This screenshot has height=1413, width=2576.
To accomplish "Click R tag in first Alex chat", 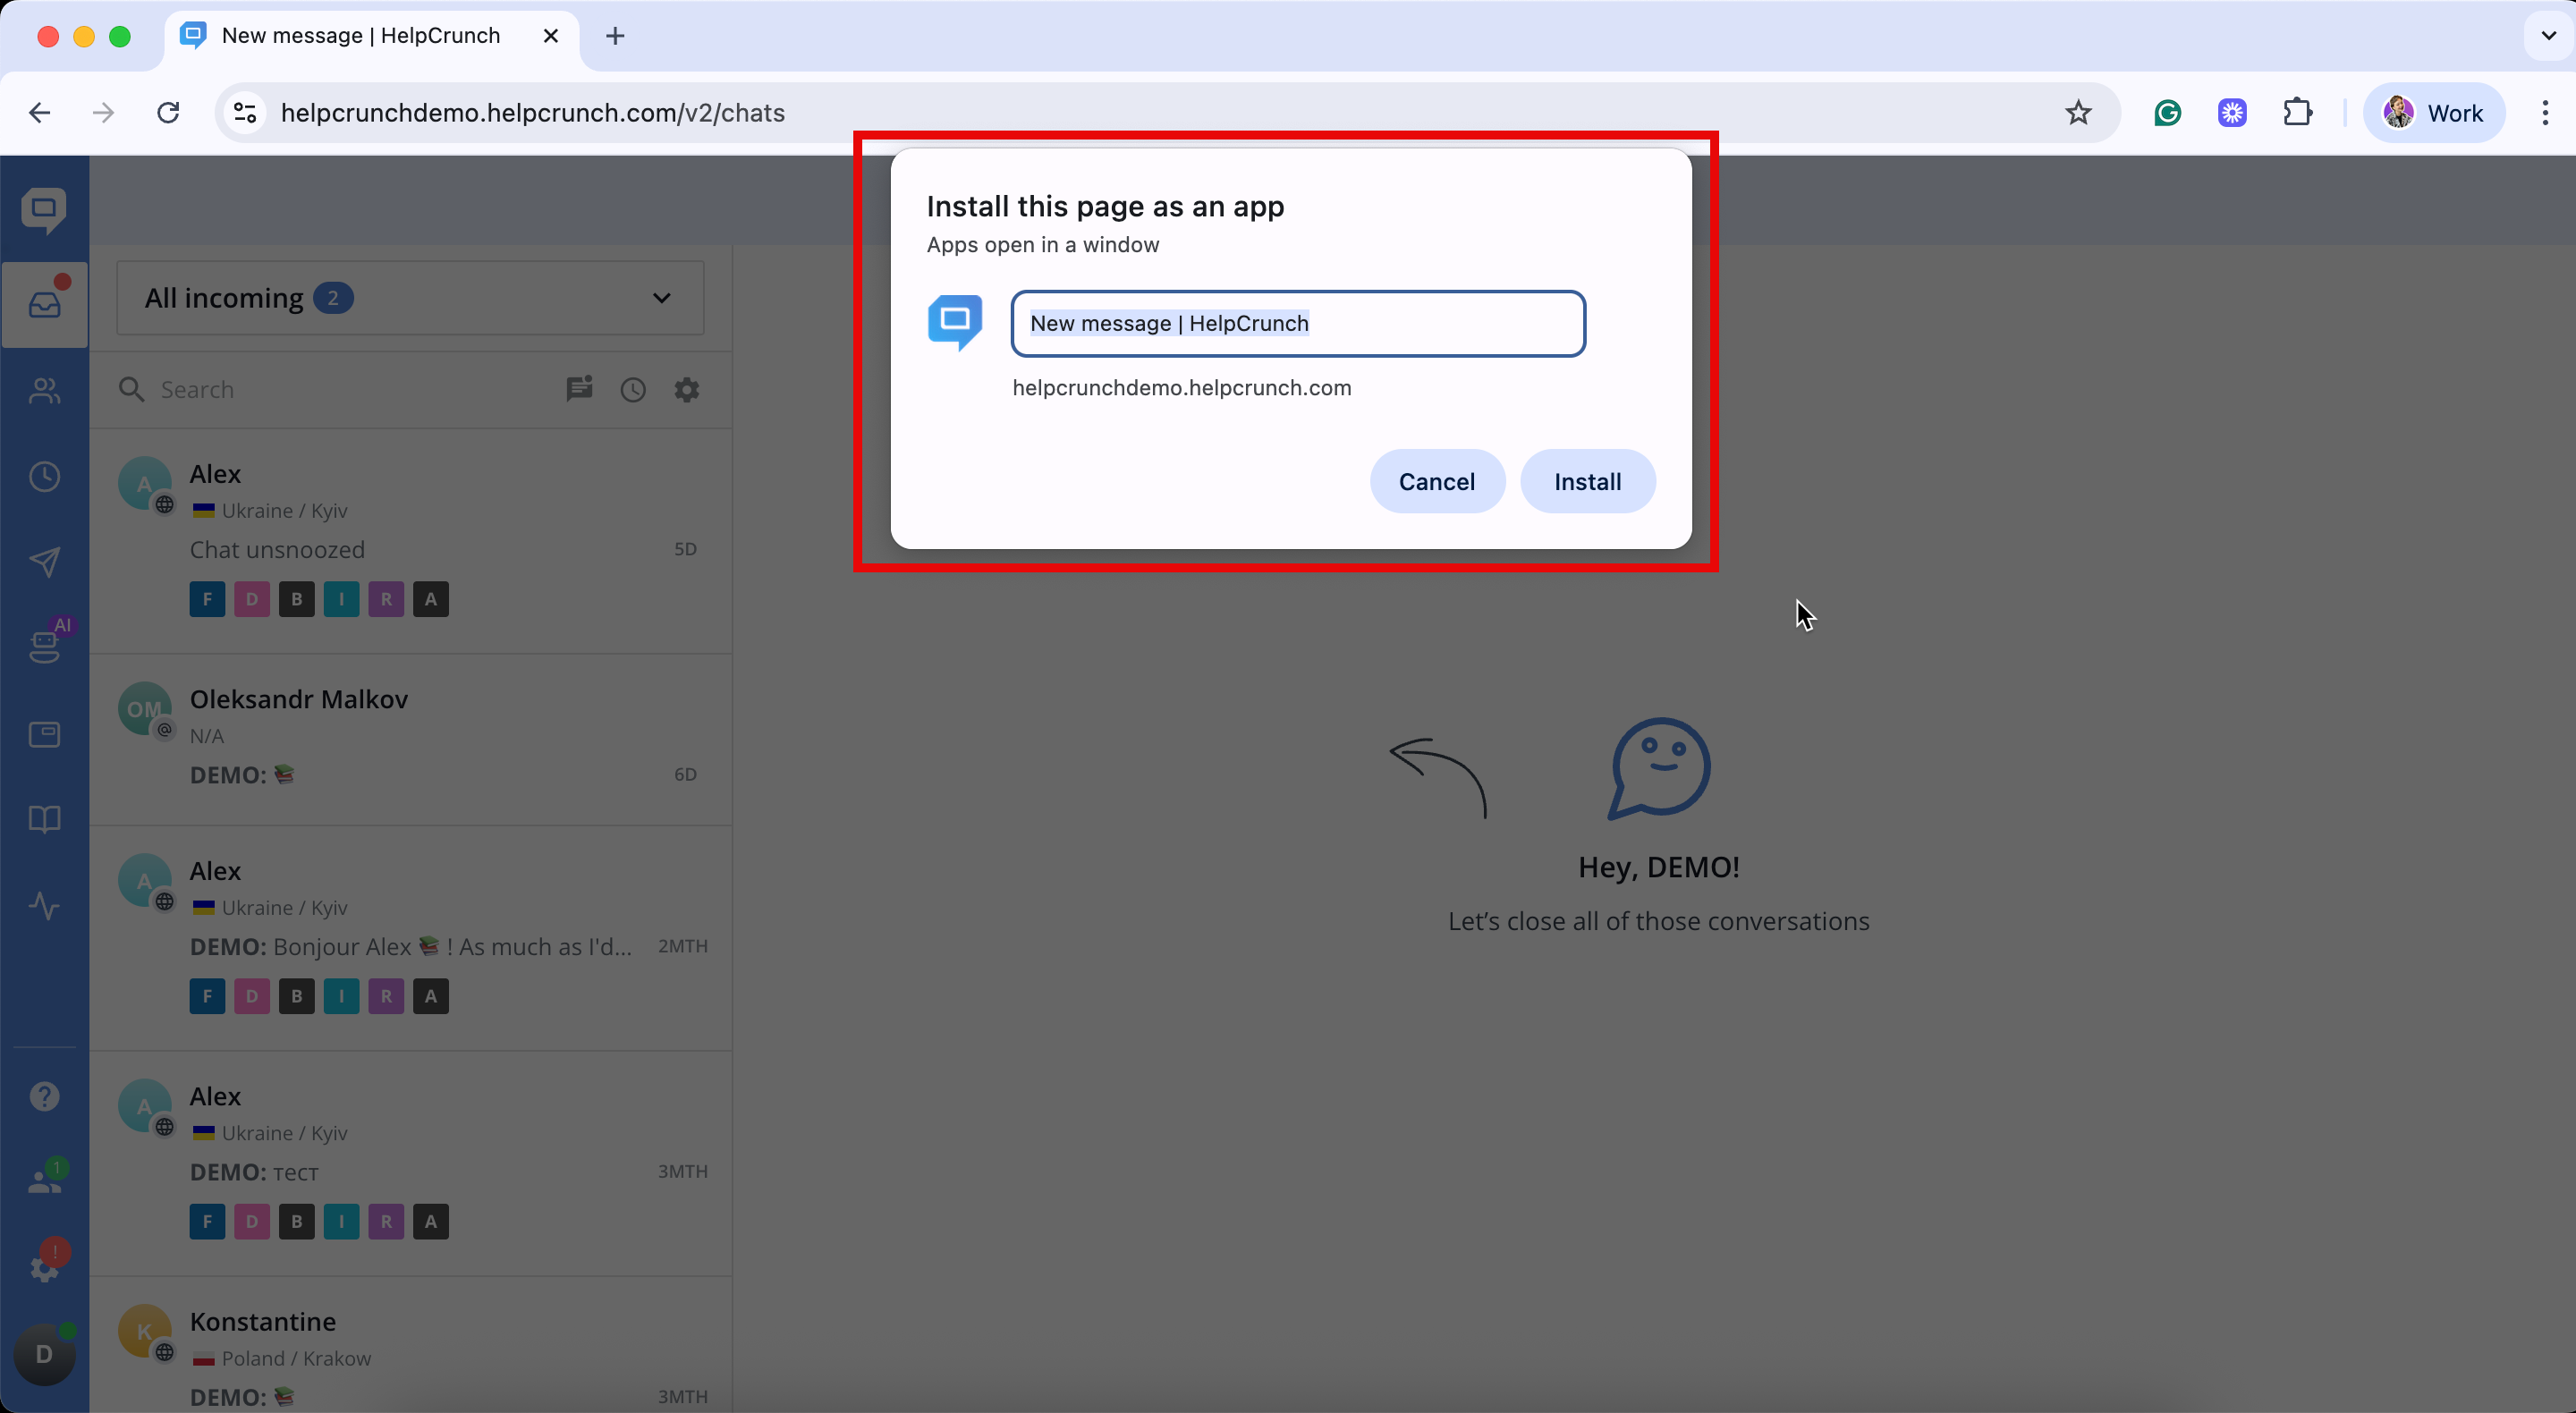I will point(386,599).
